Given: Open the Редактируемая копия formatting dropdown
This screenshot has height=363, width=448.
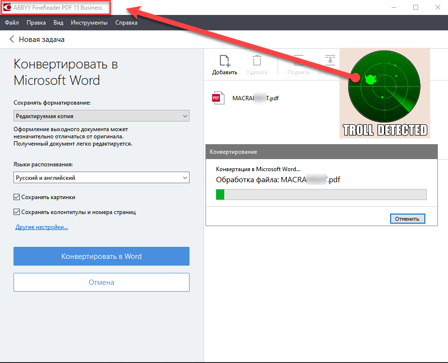Looking at the screenshot, I should click(101, 116).
